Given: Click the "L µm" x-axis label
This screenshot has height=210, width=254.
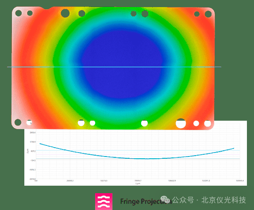Looking at the screenshot, I should coord(138,183).
